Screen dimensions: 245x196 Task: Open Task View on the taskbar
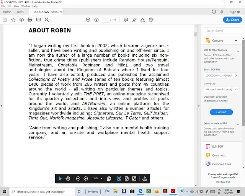pos(80,191)
